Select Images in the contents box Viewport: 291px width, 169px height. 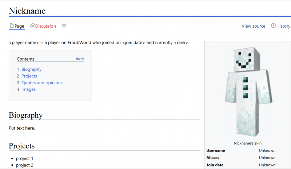point(28,89)
